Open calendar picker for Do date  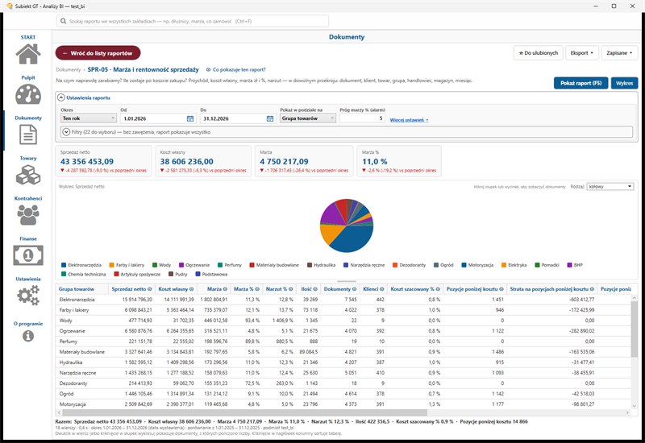coord(270,118)
